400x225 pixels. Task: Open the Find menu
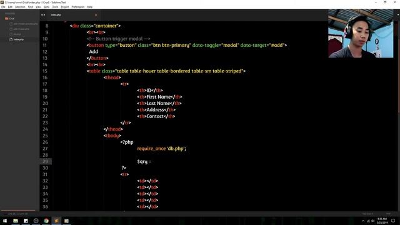point(31,7)
